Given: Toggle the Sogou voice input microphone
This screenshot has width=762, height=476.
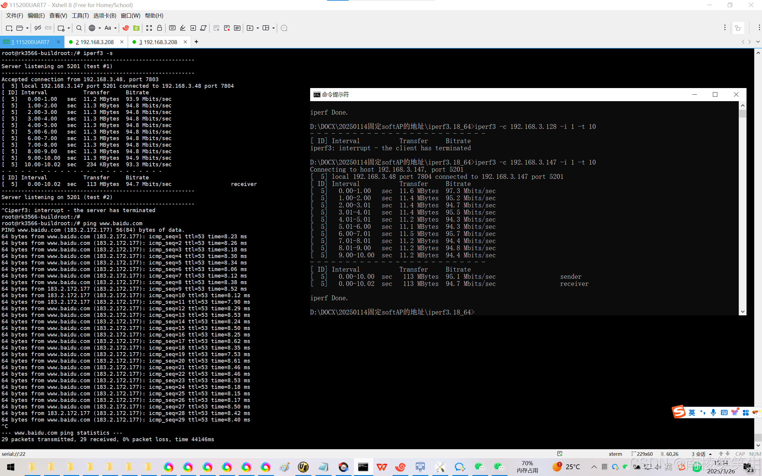Looking at the screenshot, I should [713, 412].
